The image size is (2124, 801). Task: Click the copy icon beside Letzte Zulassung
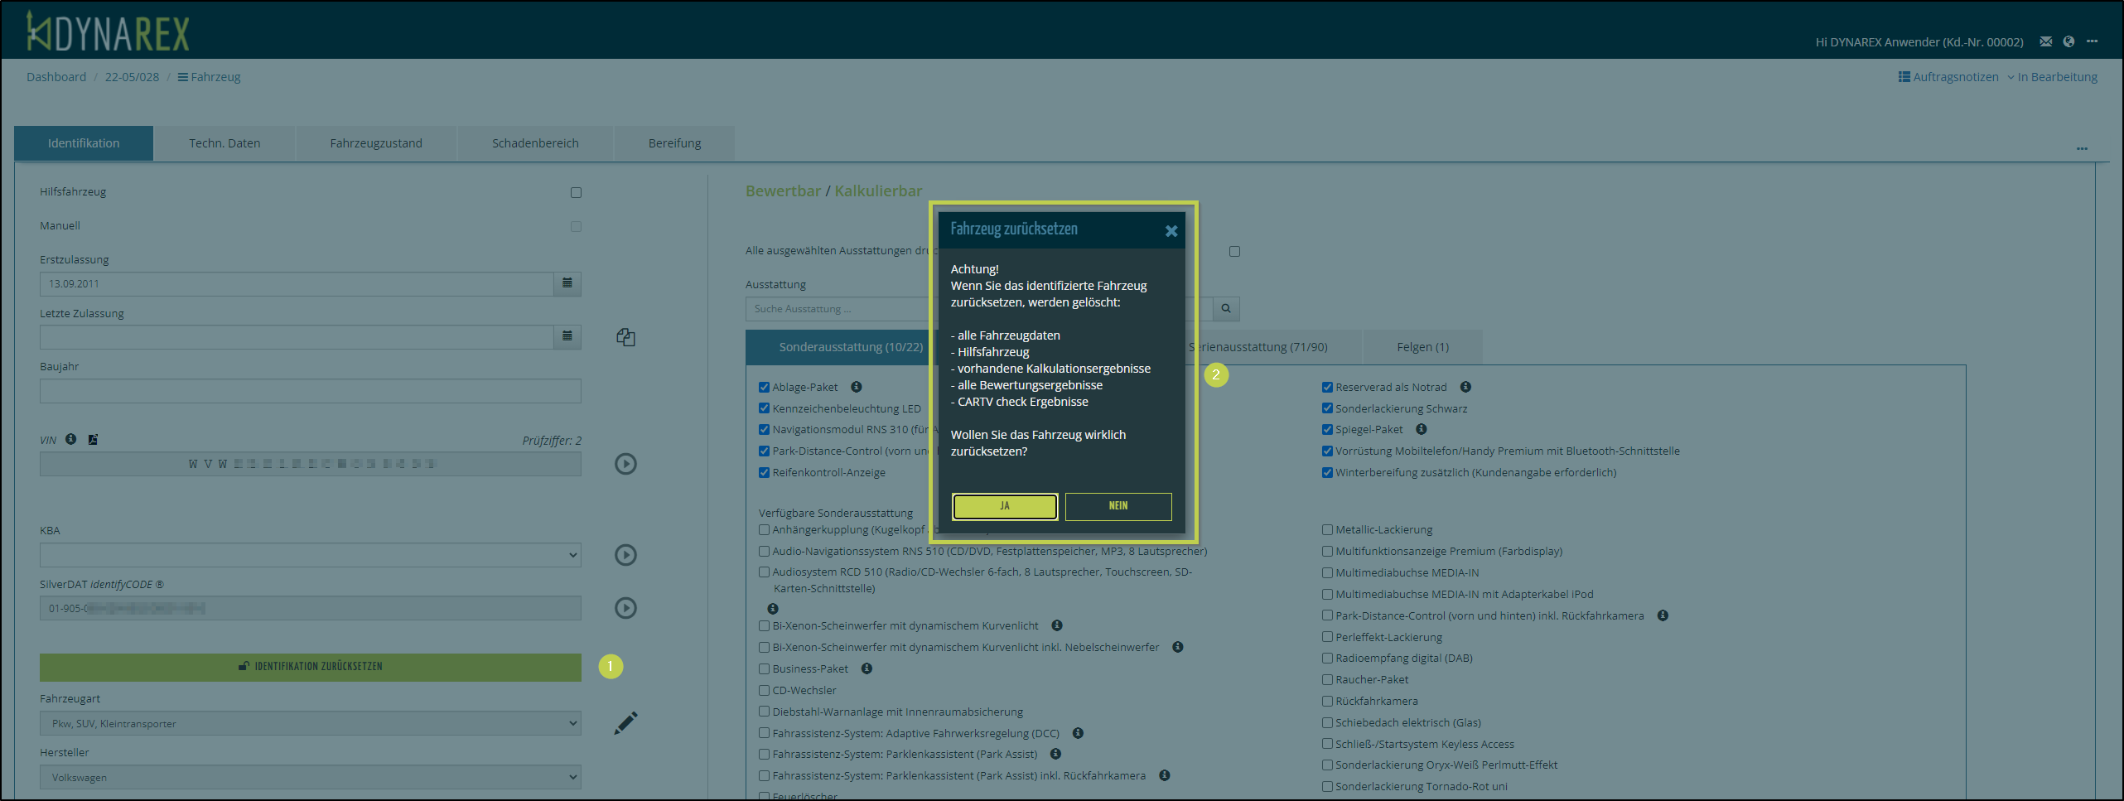coord(625,337)
